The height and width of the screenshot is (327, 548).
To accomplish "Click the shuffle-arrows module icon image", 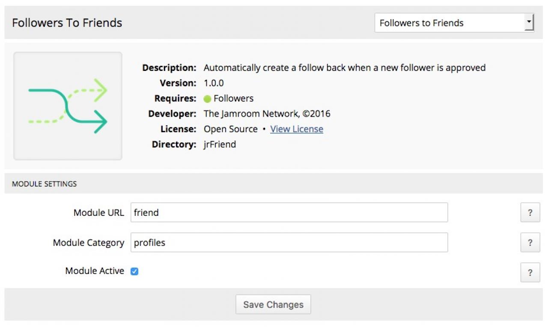I will coord(68,106).
